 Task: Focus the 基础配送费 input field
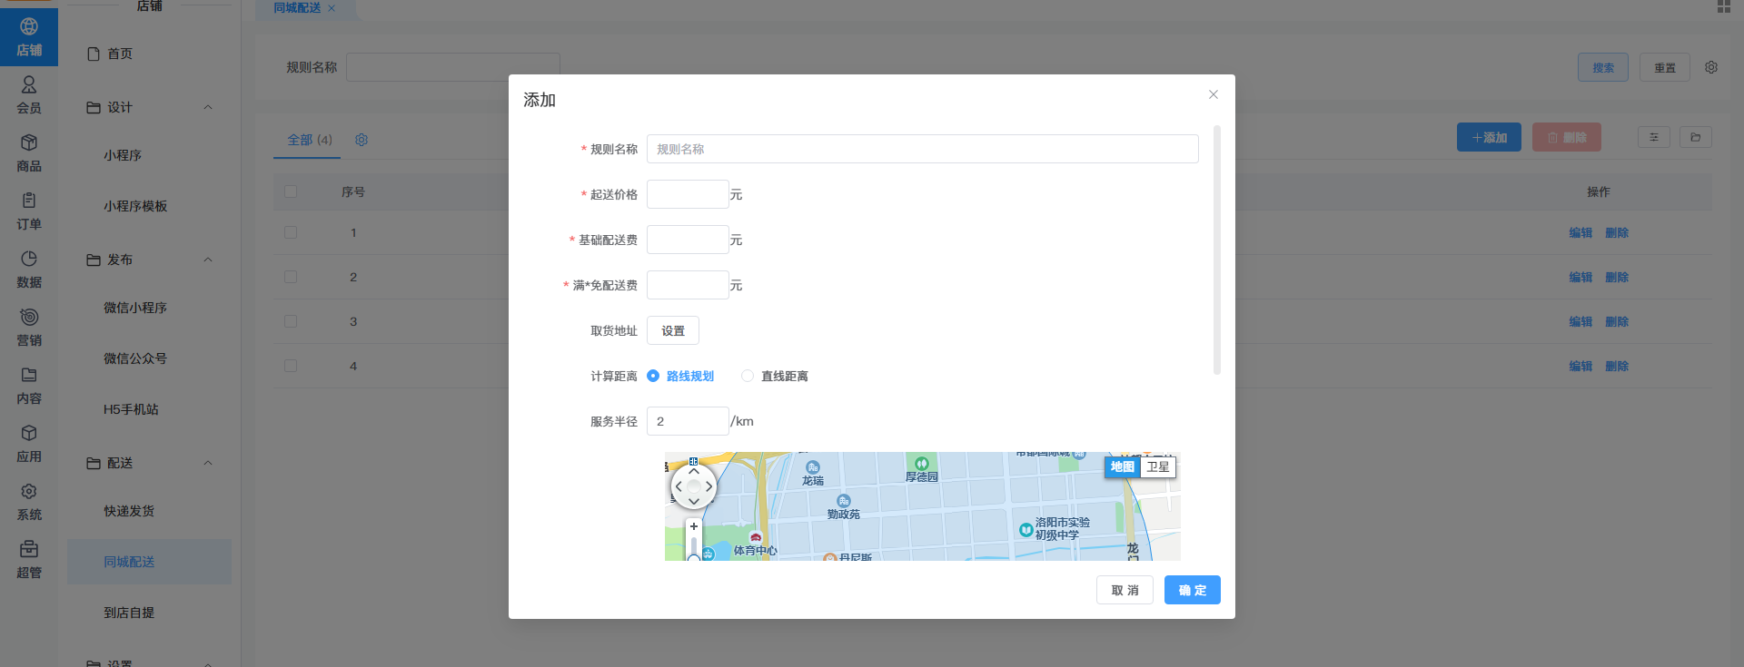click(688, 240)
